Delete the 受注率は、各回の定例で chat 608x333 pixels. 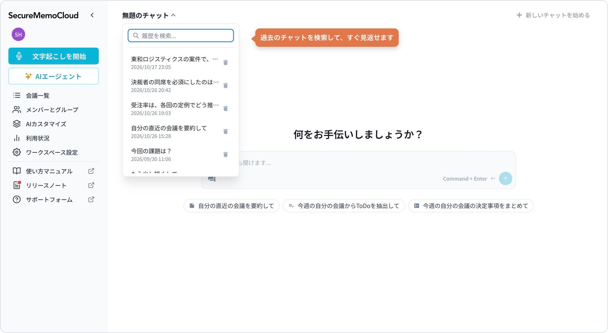click(225, 109)
